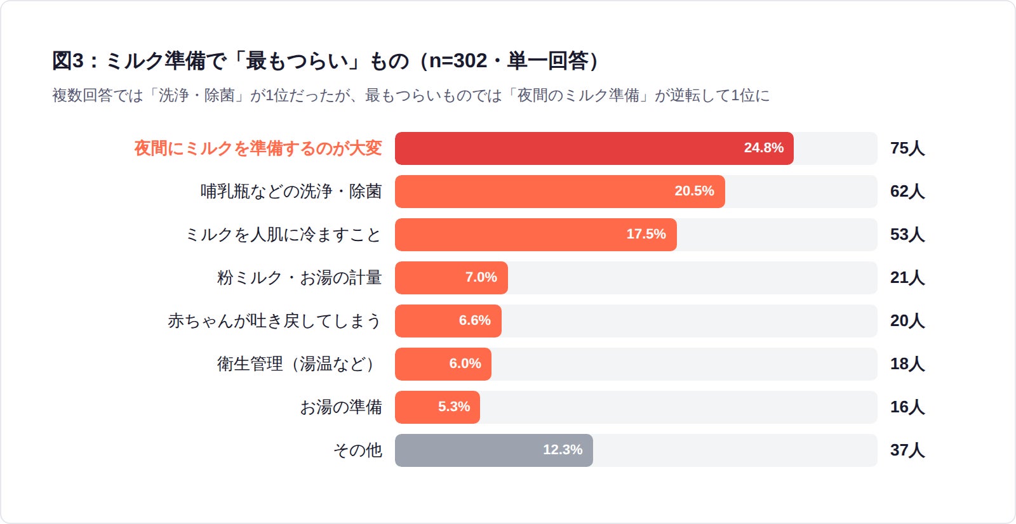Click the 75人 count value
The height and width of the screenshot is (524, 1016).
tap(907, 148)
